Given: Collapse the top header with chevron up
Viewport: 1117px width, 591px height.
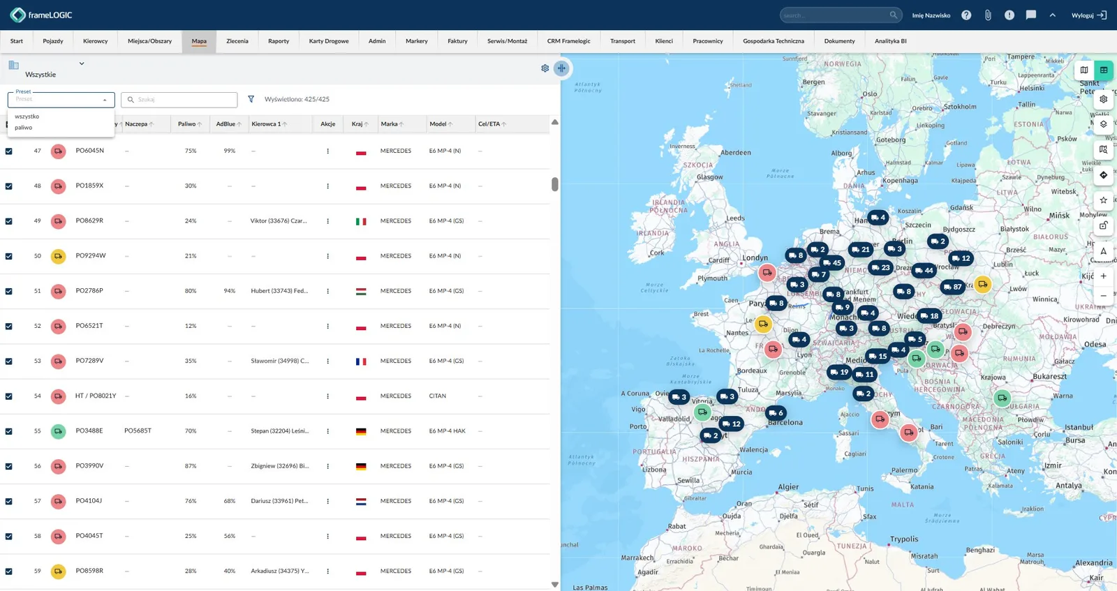Looking at the screenshot, I should coord(1052,15).
